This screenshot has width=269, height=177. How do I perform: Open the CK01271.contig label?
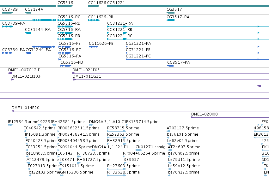click(150, 147)
